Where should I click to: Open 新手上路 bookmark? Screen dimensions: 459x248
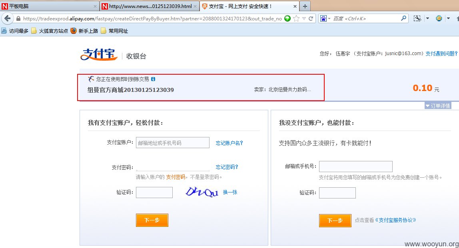(x=84, y=31)
